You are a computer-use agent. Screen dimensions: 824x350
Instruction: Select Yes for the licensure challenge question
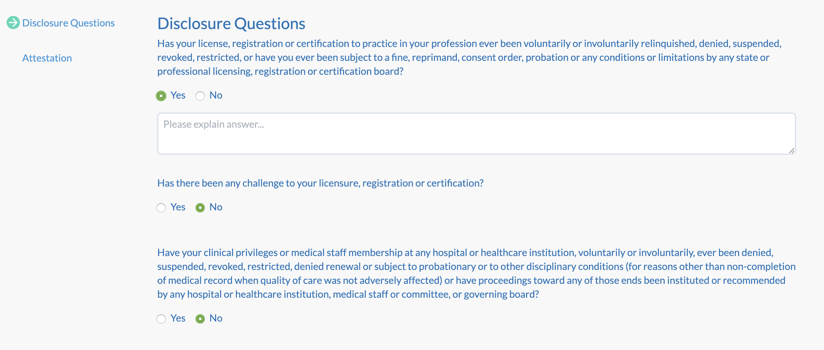161,207
